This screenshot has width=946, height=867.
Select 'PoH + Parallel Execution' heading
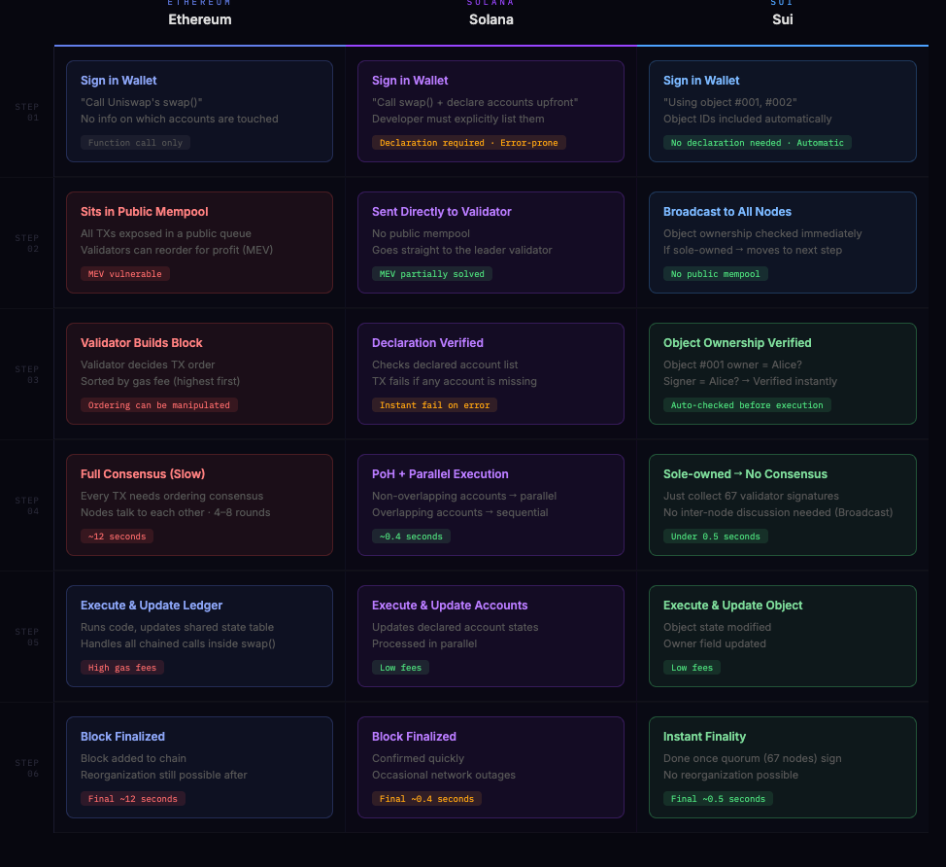tap(440, 474)
